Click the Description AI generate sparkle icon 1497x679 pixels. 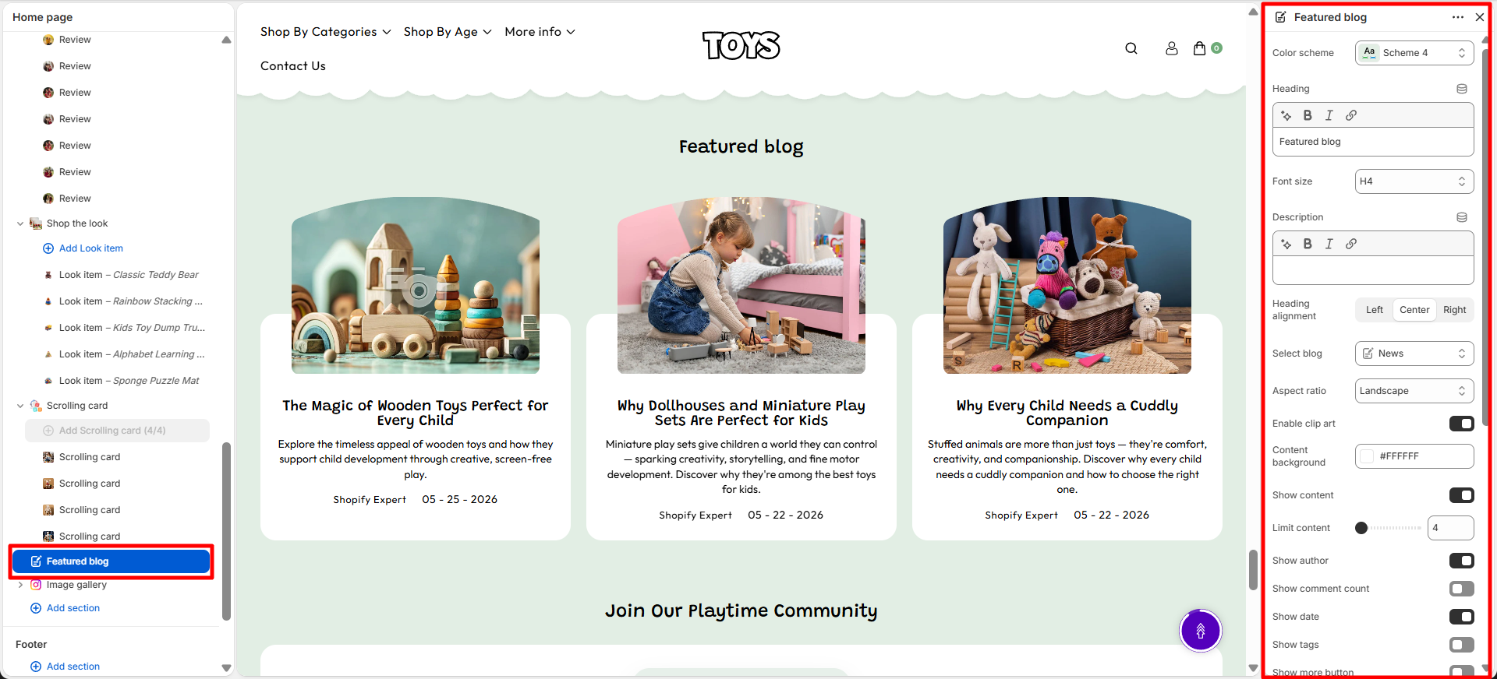1286,244
